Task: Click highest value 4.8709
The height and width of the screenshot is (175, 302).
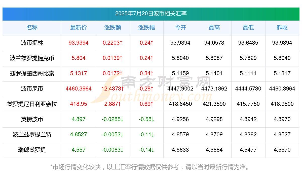Action: pyautogui.click(x=214, y=135)
